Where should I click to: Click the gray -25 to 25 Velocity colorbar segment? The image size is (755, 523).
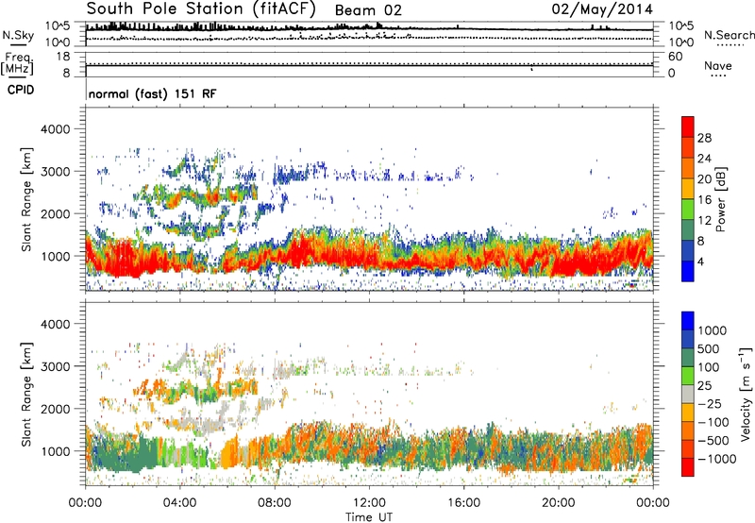[688, 394]
